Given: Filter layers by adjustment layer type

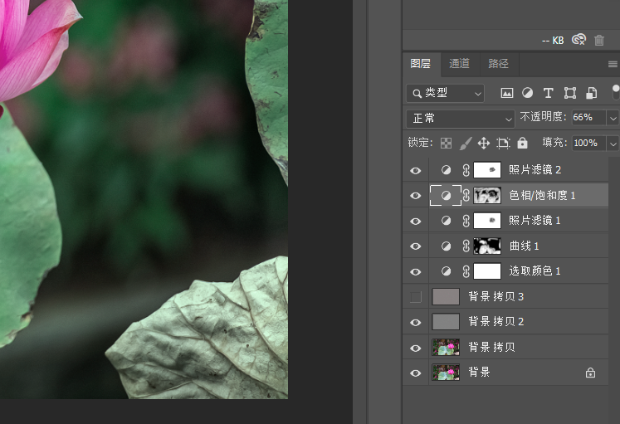Looking at the screenshot, I should (527, 93).
